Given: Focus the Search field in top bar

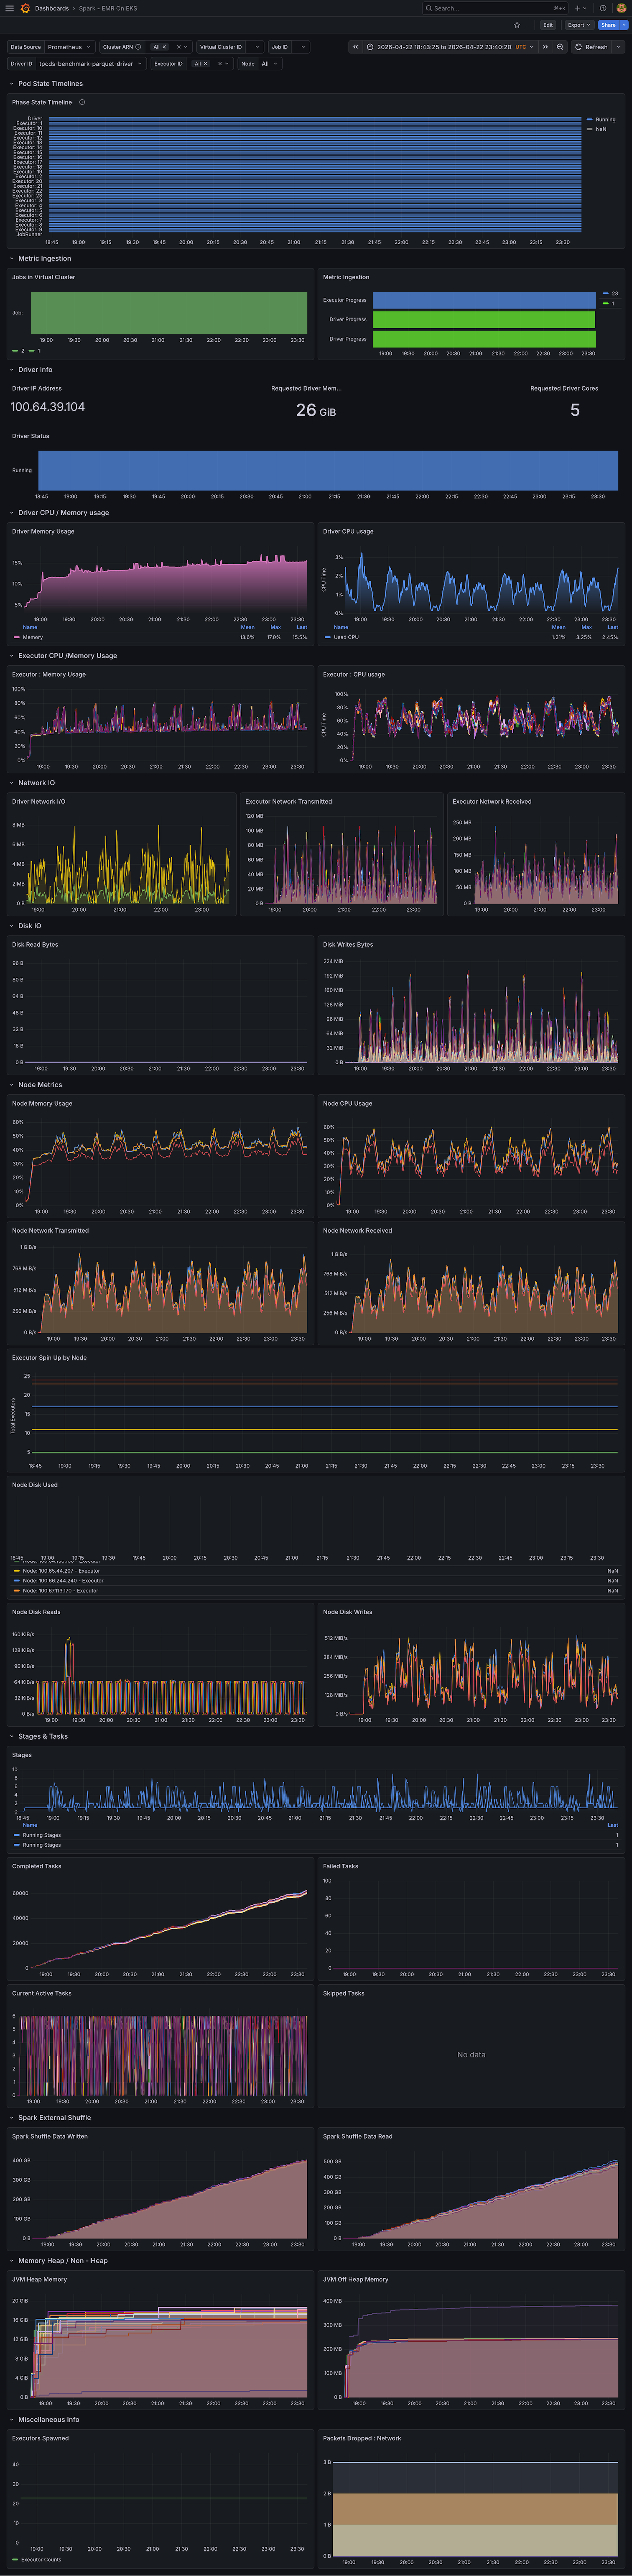Looking at the screenshot, I should [494, 8].
